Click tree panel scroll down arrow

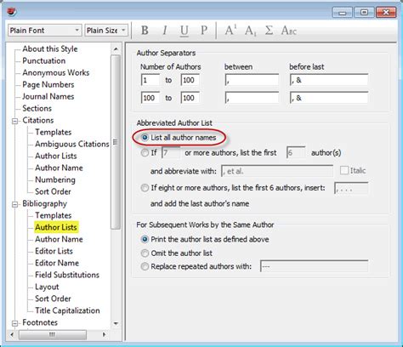[x=116, y=323]
